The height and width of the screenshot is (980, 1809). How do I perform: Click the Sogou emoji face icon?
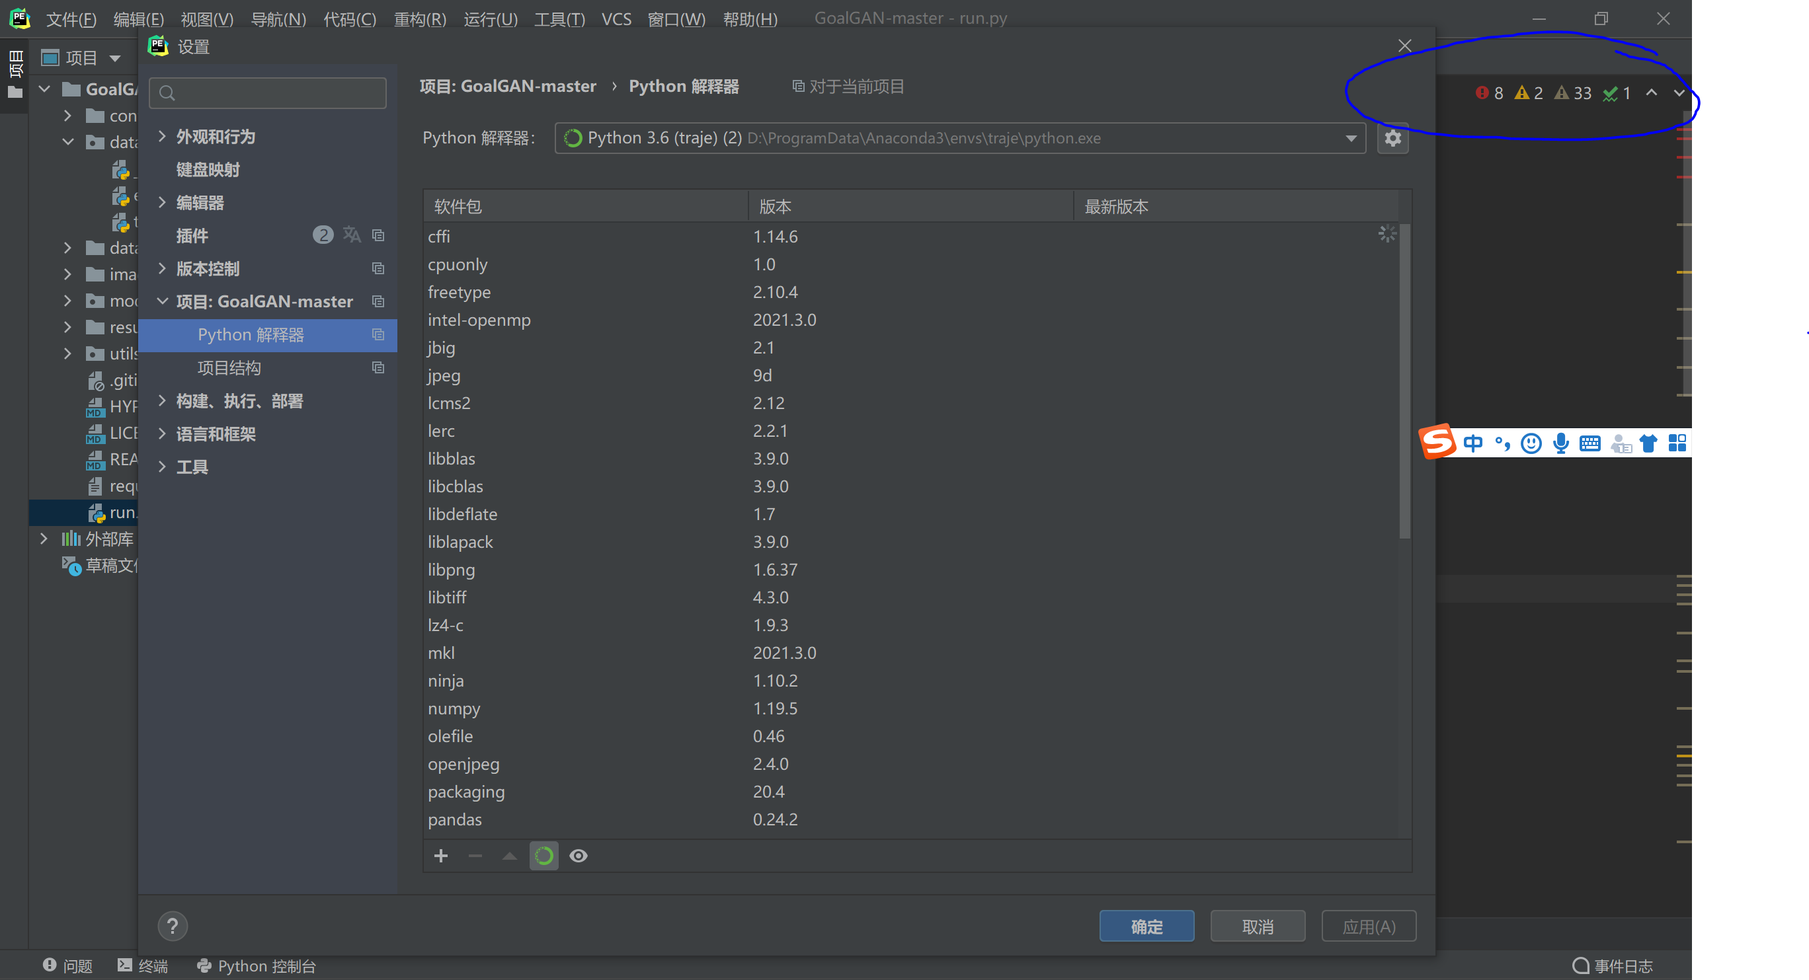click(x=1531, y=443)
